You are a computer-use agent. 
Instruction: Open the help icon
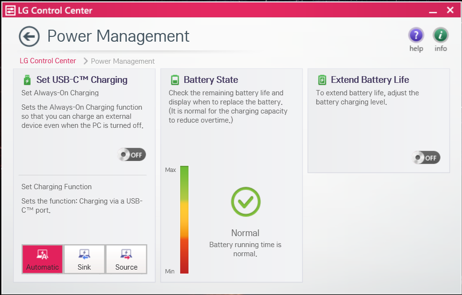[416, 35]
